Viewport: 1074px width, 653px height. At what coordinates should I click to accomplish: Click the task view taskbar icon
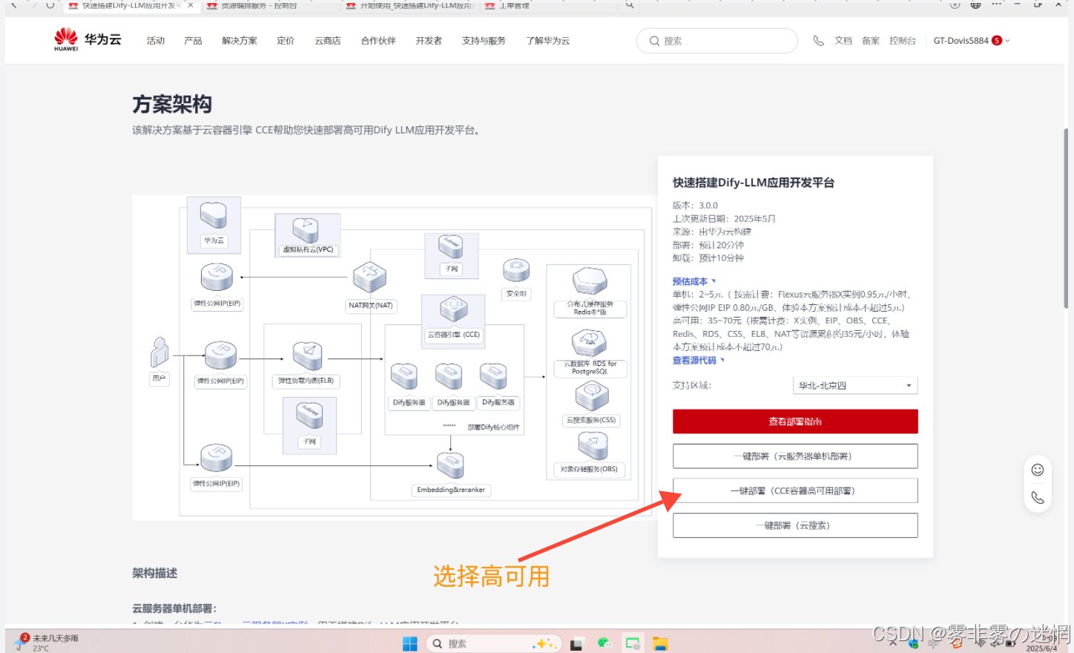pos(576,643)
